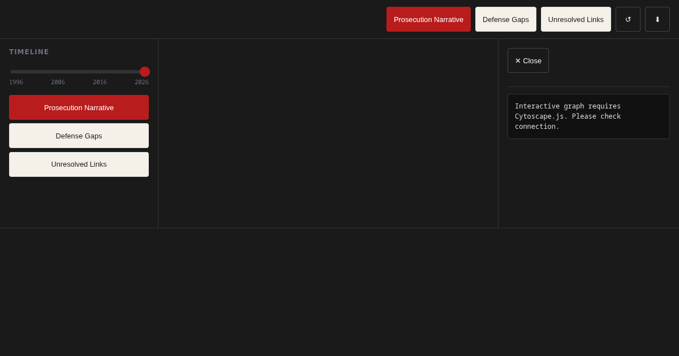
Task: Choose Defense Gaps in the sidebar
Action: coord(79,136)
